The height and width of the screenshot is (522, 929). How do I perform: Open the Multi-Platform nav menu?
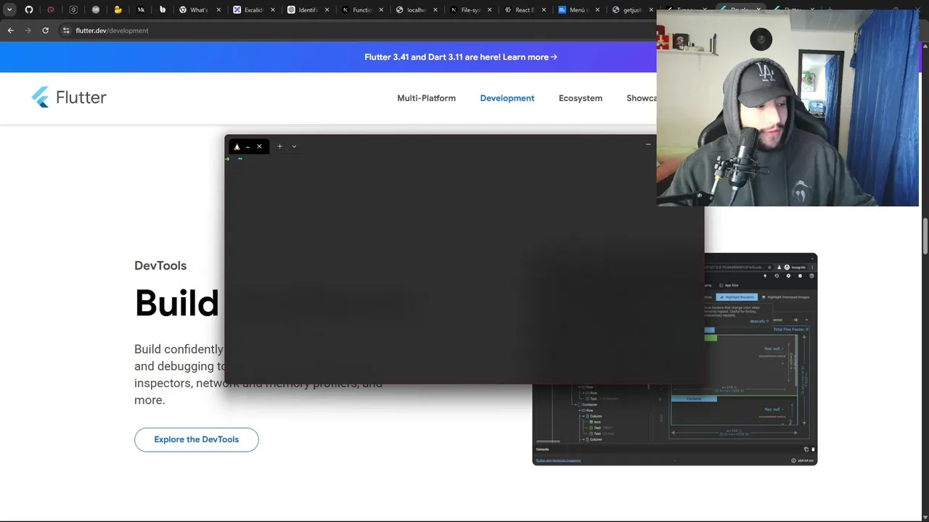[426, 98]
